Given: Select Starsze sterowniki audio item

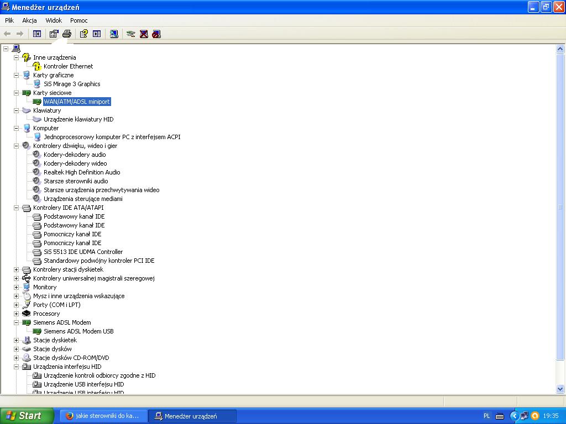Looking at the screenshot, I should coord(76,181).
